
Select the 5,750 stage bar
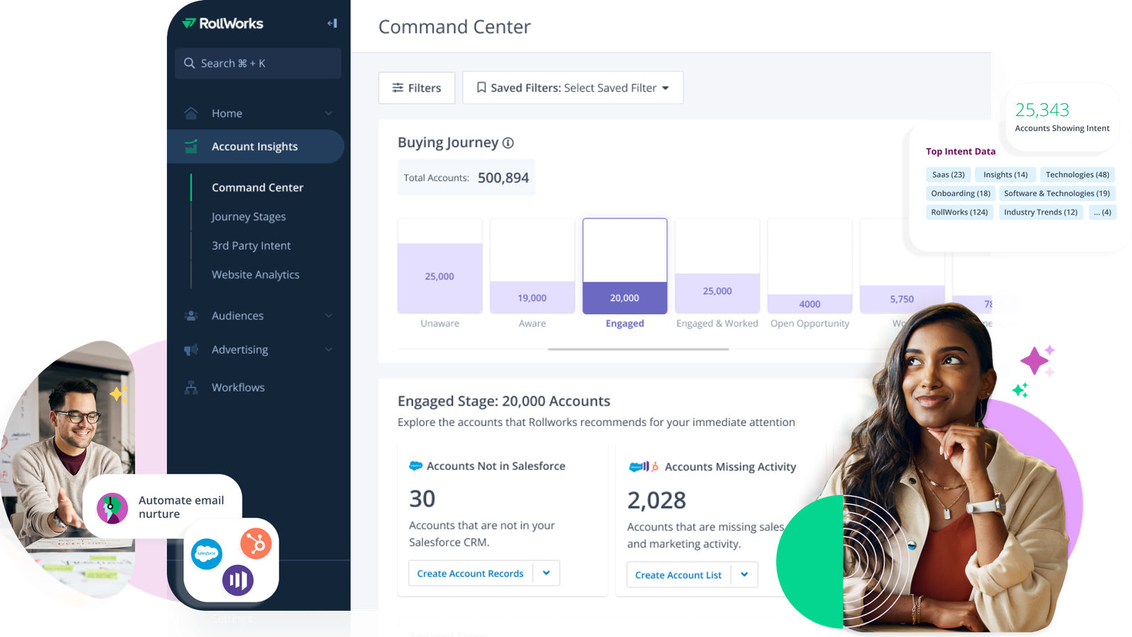(x=902, y=266)
